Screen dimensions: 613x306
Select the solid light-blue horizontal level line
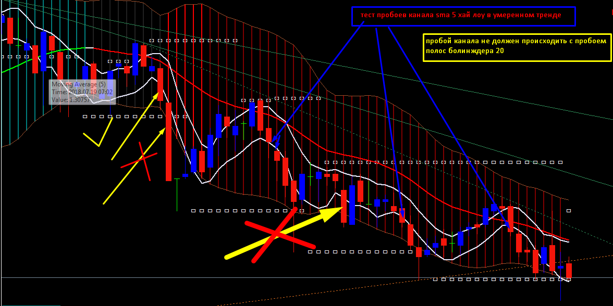pos(307,277)
